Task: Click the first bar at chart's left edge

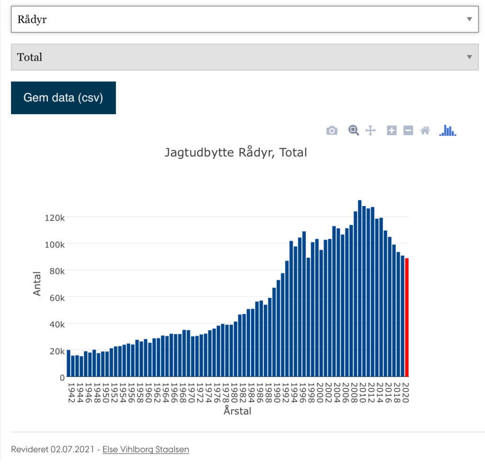Action: pos(69,364)
